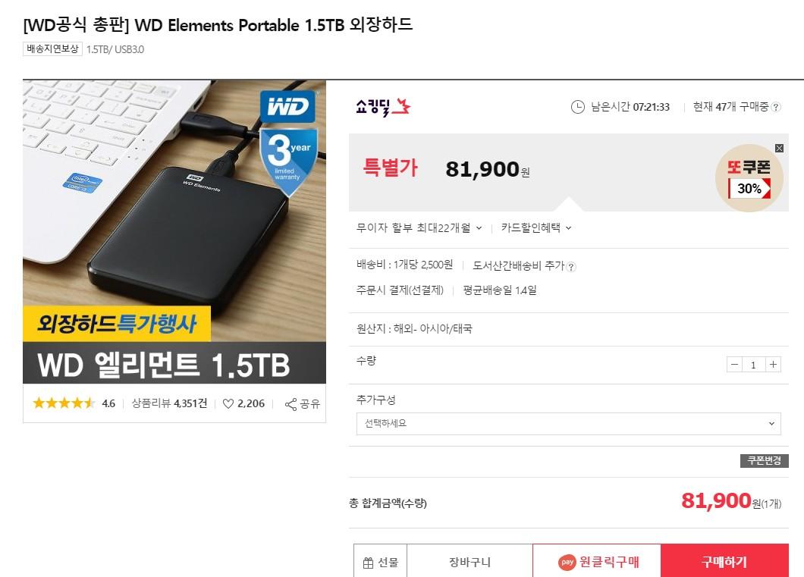Viewport: 804px width, 577px height.
Task: Click the 쇼킹딜 logo
Action: 383,107
